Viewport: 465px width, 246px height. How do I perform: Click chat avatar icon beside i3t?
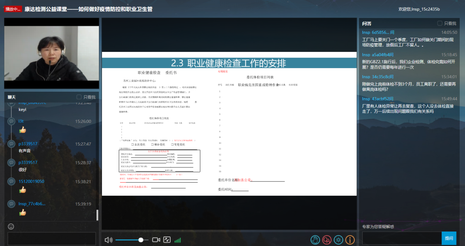pos(11,121)
